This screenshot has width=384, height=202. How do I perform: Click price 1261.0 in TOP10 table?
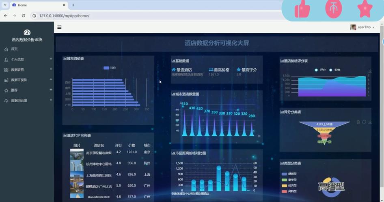132,152
